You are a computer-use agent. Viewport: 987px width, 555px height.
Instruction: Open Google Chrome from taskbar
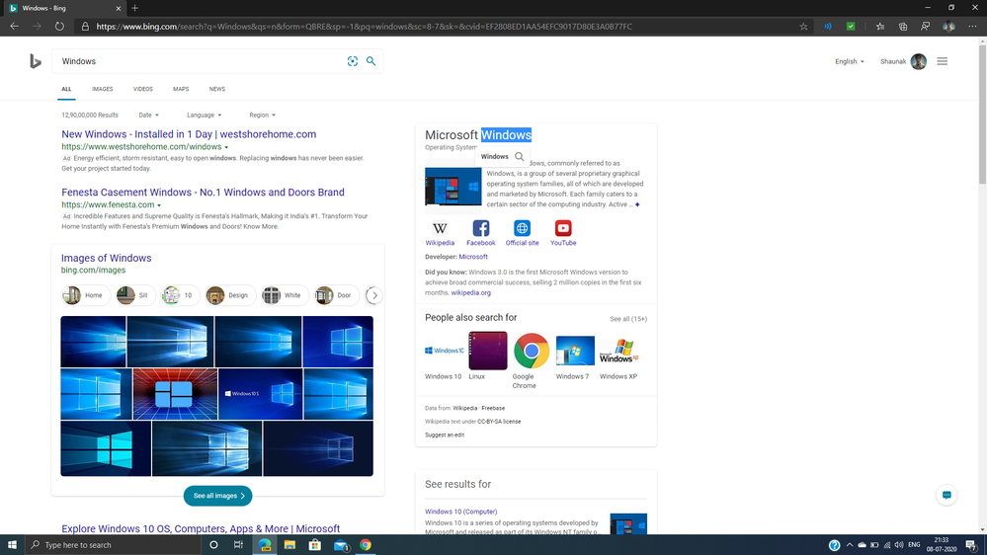coord(366,545)
